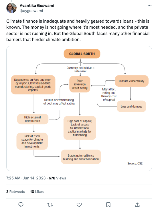Screen dimensions: 154x211
Task: Bookmark this tweet
Action: (108, 205)
